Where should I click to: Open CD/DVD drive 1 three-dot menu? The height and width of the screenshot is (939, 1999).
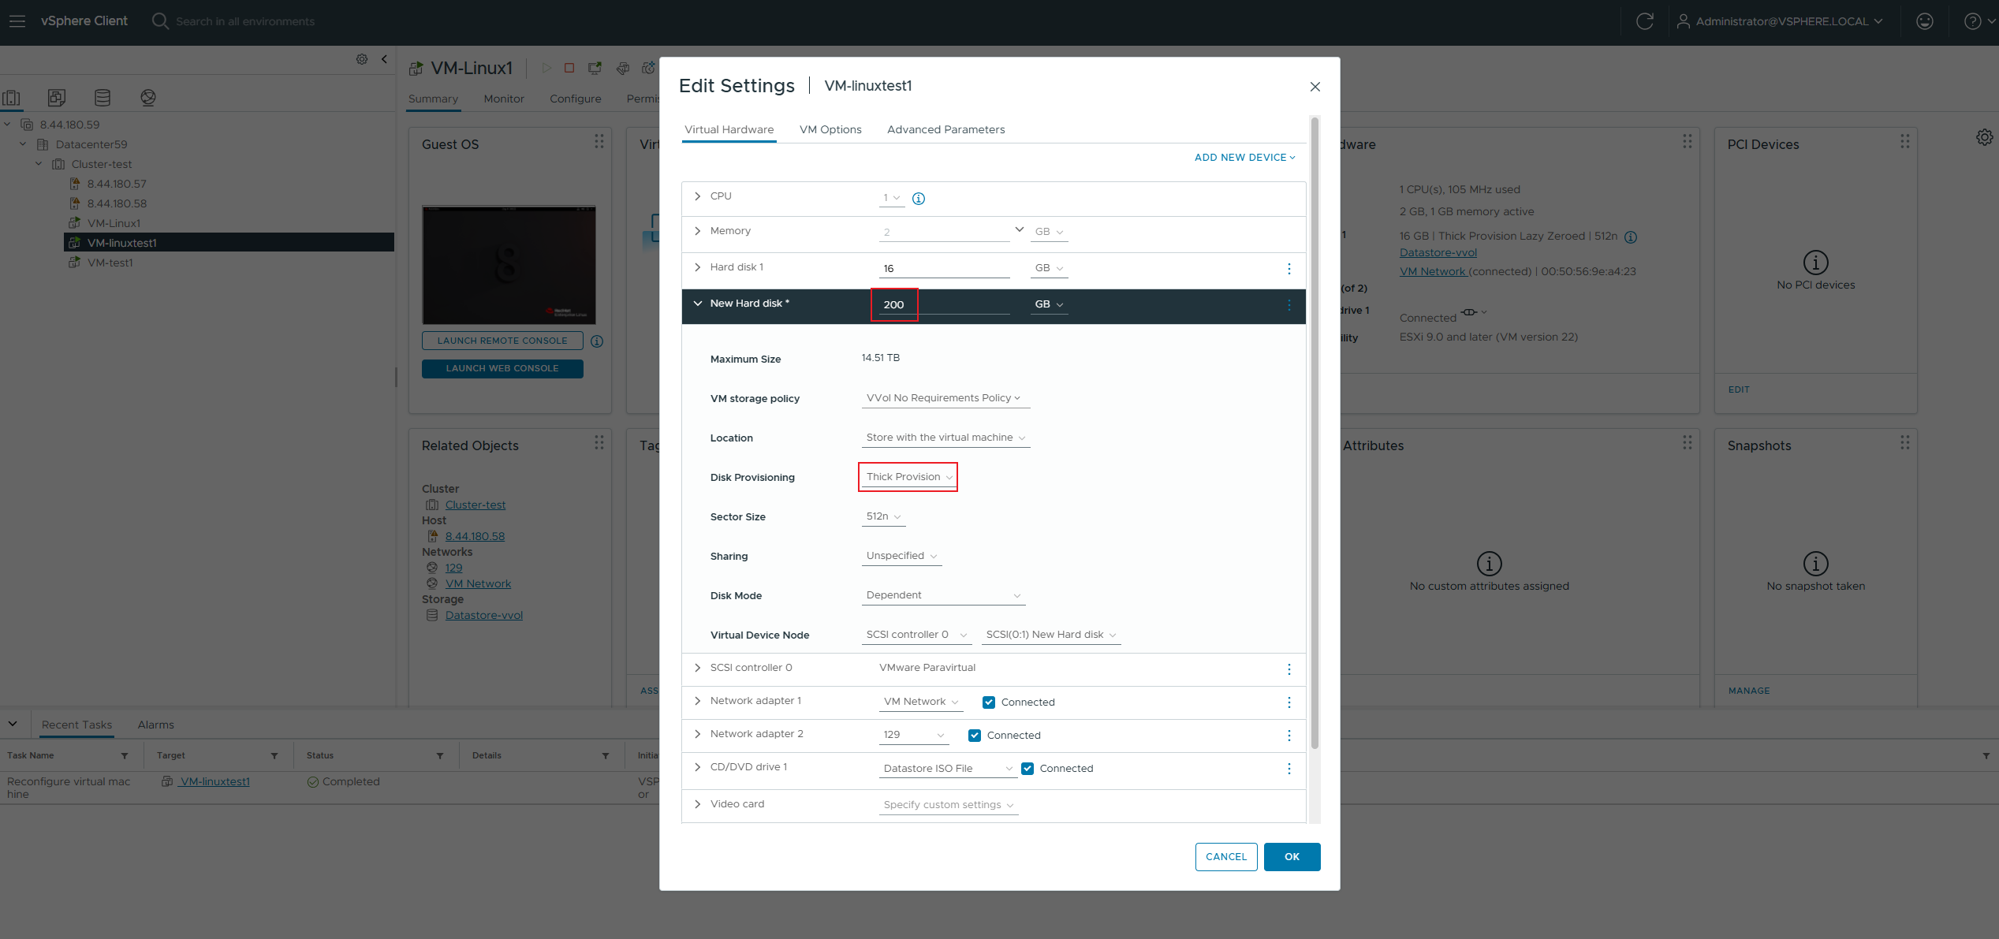pos(1289,769)
